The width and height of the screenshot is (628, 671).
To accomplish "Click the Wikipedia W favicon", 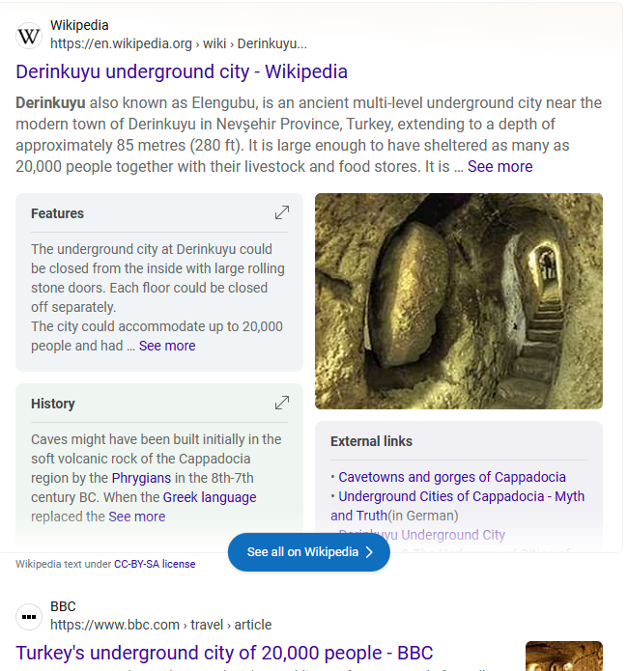I will 29,36.
